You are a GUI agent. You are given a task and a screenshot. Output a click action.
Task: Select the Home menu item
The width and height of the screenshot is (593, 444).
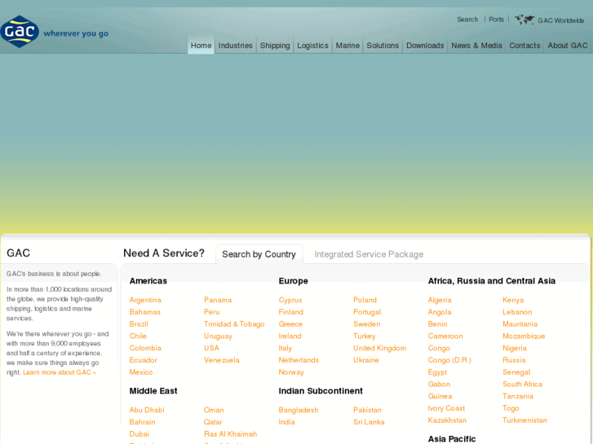201,46
